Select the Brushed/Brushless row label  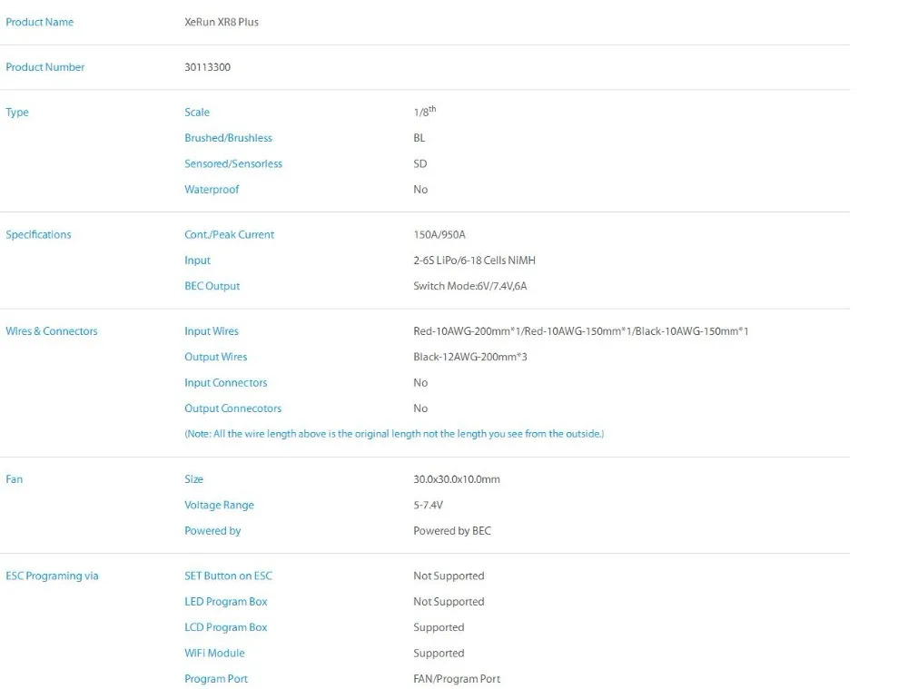(228, 138)
